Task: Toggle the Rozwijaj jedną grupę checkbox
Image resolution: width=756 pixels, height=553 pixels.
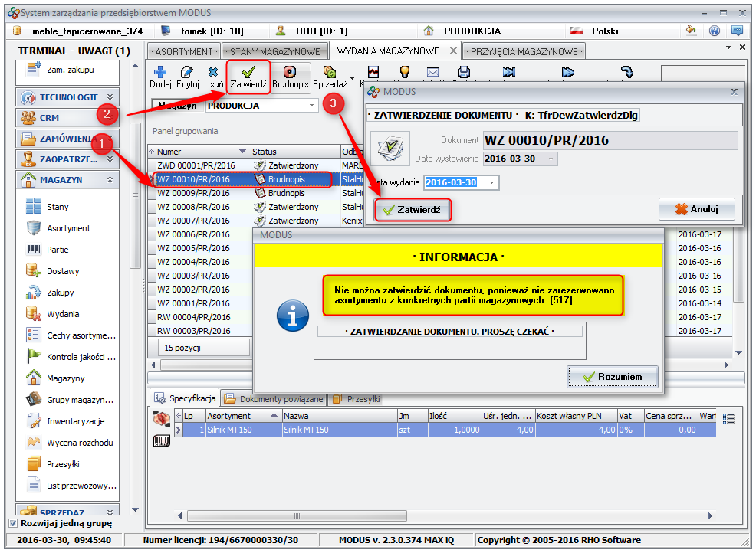Action: pos(13,523)
